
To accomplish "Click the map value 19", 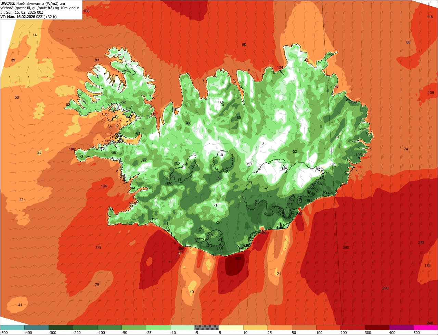I will point(192,292).
